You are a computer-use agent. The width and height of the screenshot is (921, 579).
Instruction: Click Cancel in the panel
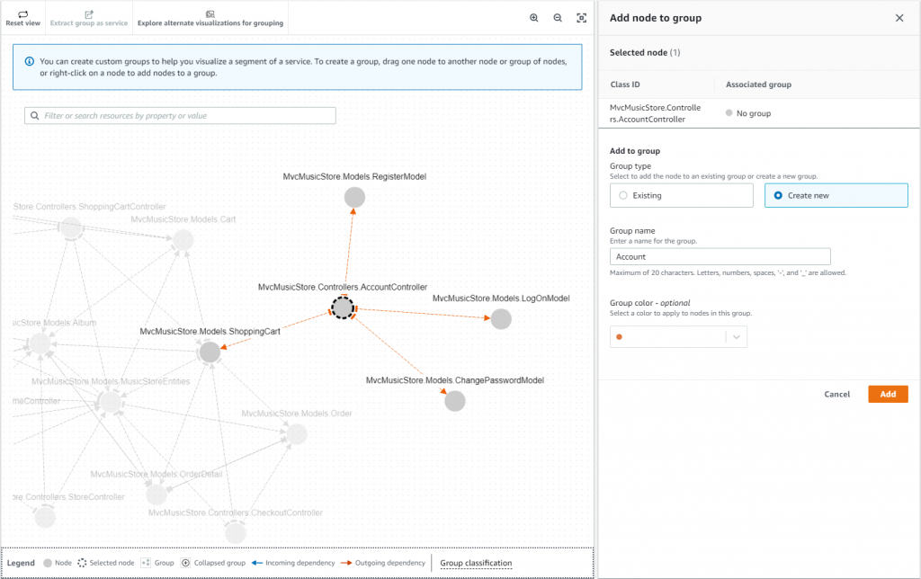(x=836, y=394)
